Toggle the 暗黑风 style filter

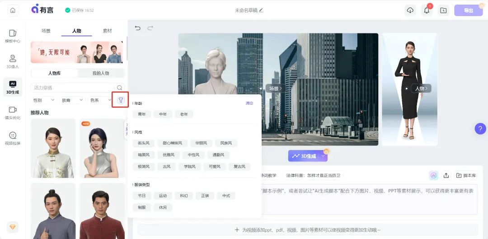pyautogui.click(x=144, y=155)
